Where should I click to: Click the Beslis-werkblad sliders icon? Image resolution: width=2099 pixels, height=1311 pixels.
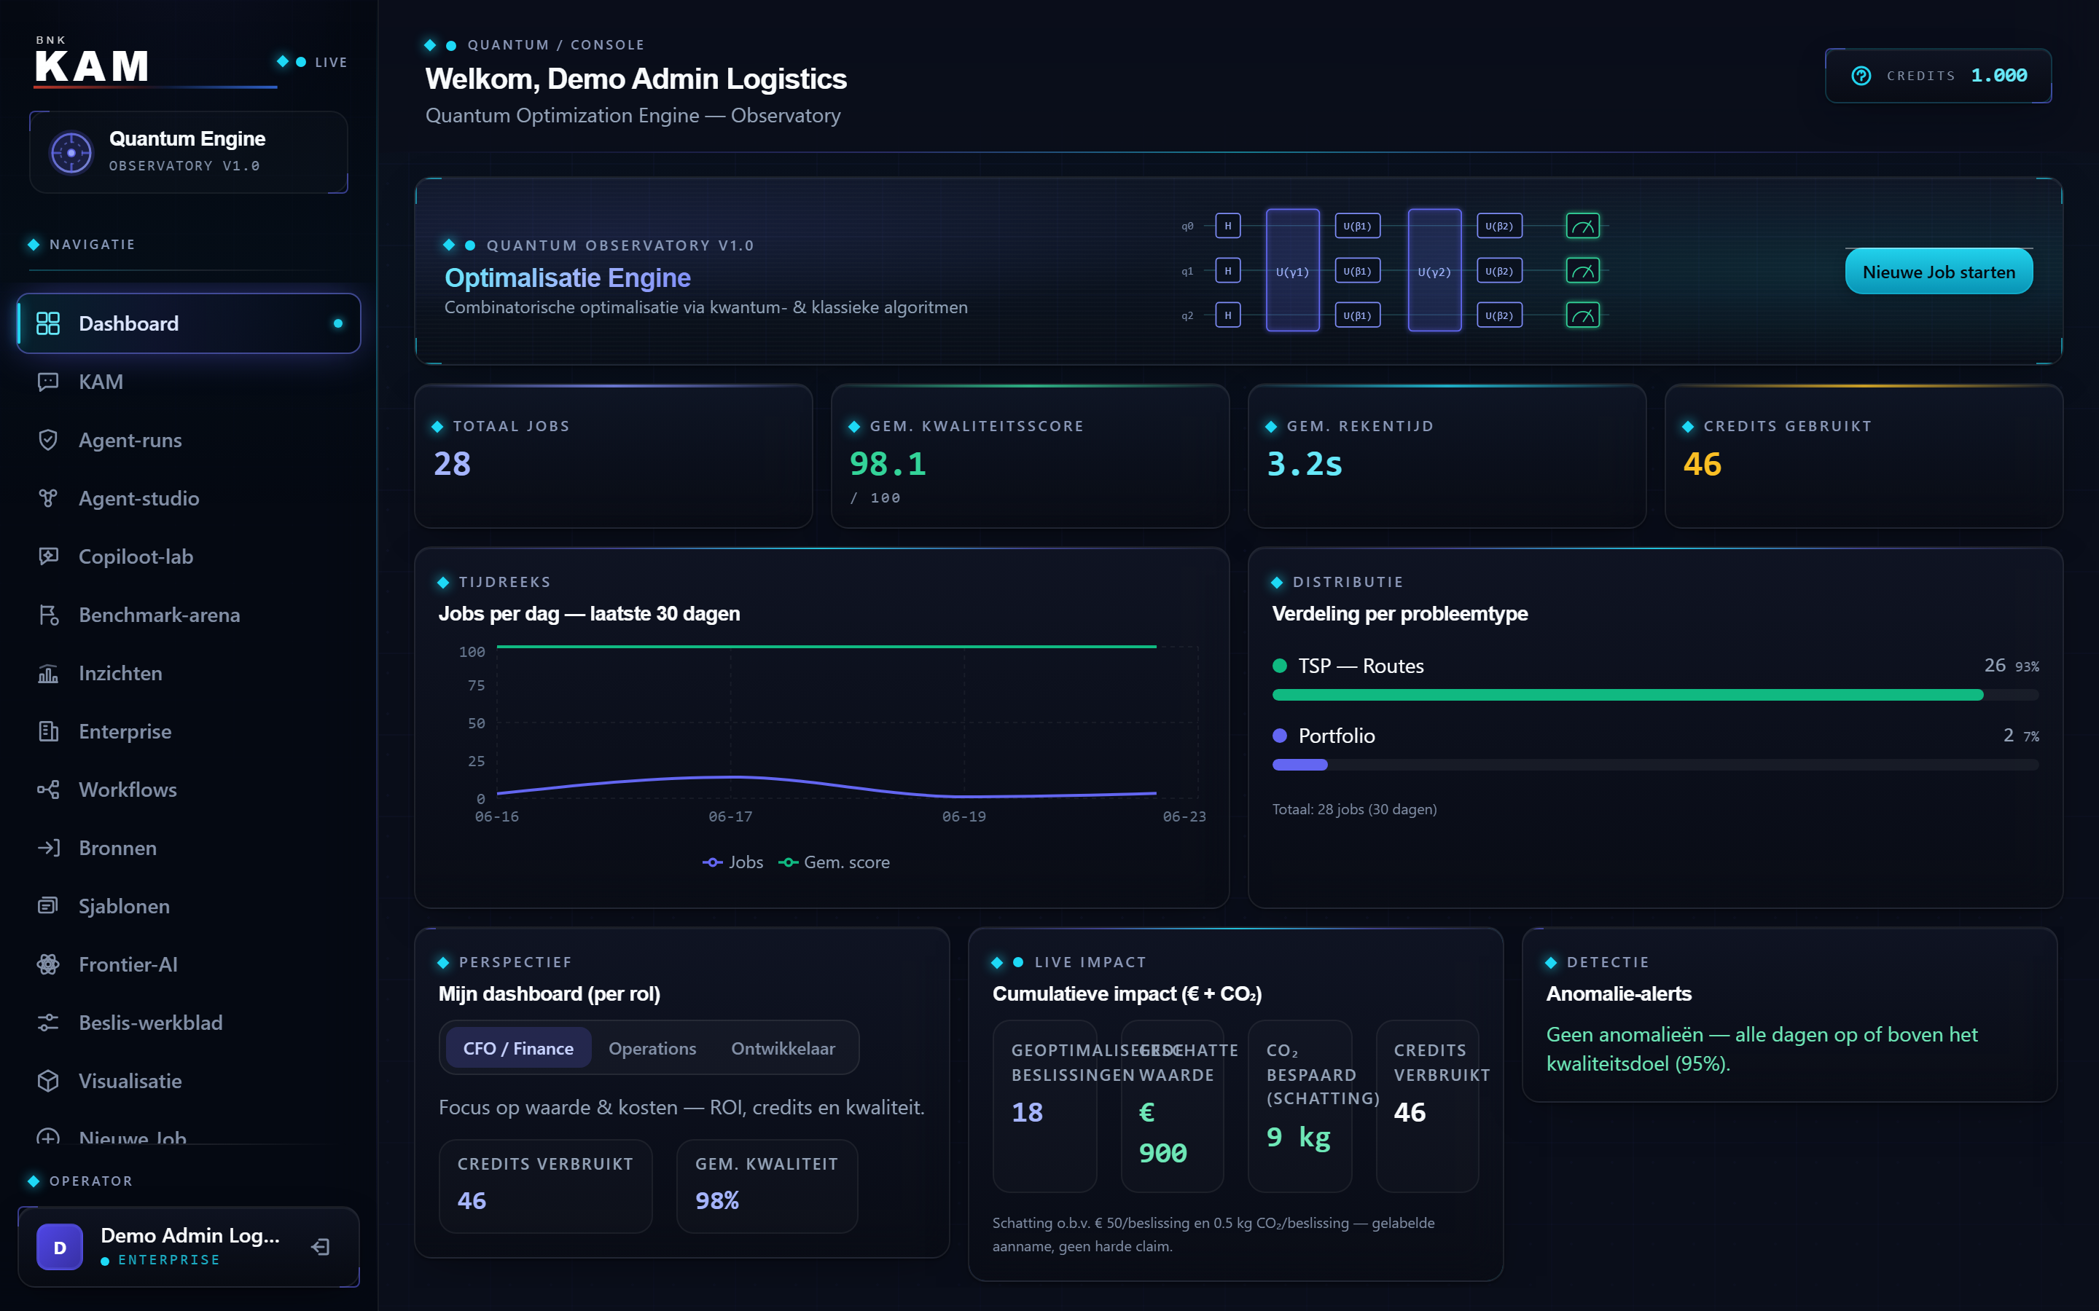(47, 1023)
